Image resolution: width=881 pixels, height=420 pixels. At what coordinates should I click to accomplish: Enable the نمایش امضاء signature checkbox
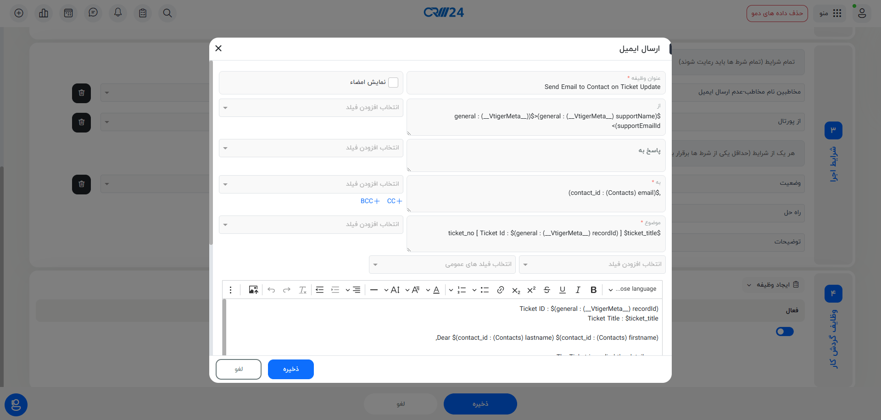click(393, 82)
